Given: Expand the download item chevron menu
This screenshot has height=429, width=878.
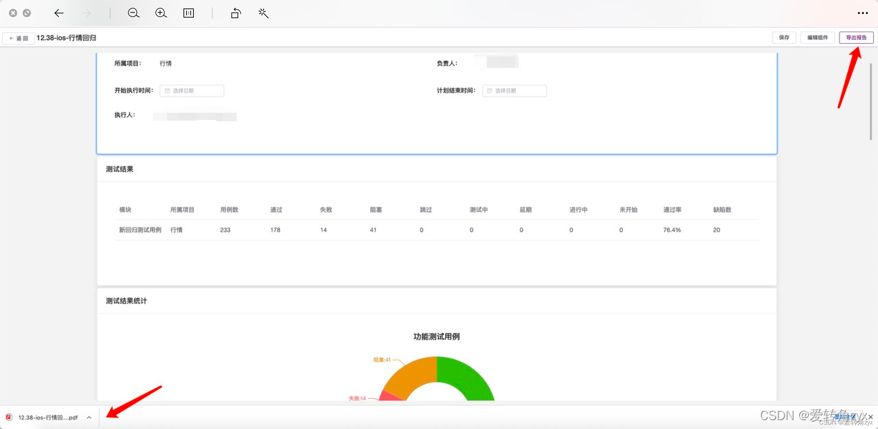Looking at the screenshot, I should click(x=89, y=417).
